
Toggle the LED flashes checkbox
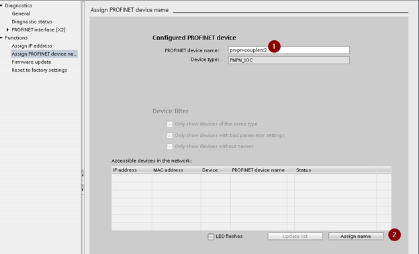click(211, 237)
